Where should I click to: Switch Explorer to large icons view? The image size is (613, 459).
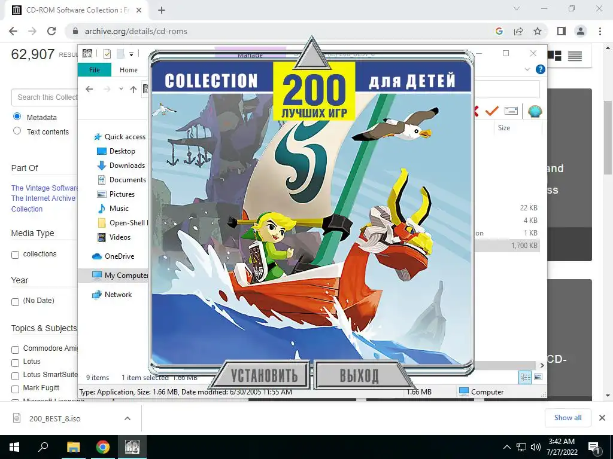pos(538,377)
